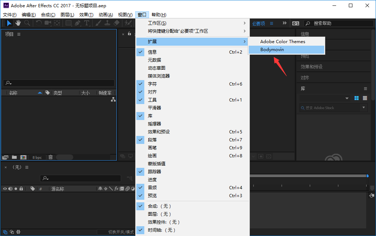The height and width of the screenshot is (236, 376).
Task: Switch Library to list view
Action: click(365, 98)
